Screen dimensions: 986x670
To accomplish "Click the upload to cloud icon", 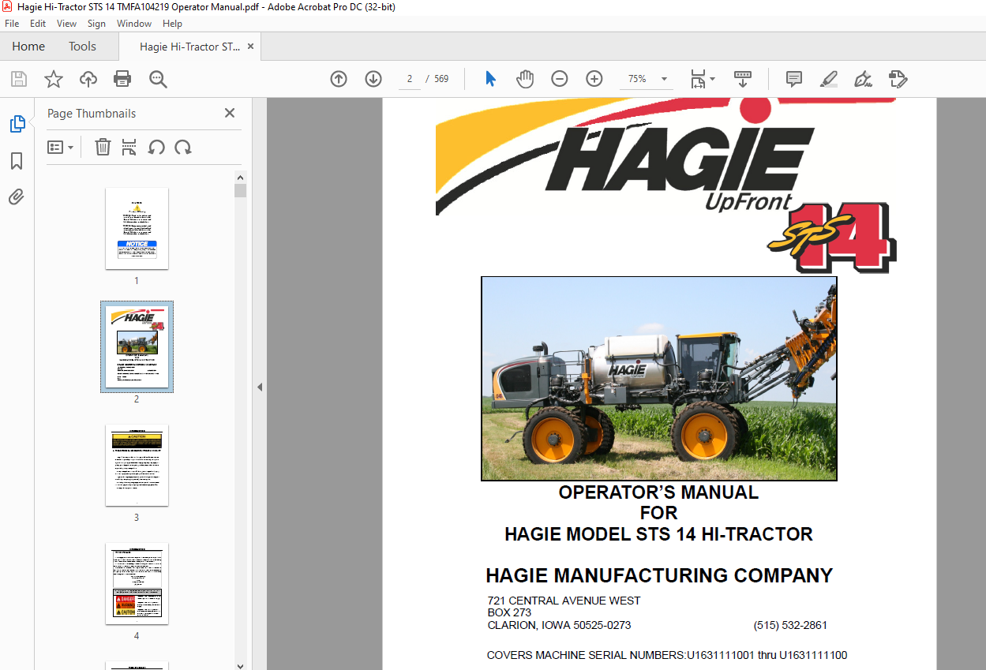I will pos(88,79).
